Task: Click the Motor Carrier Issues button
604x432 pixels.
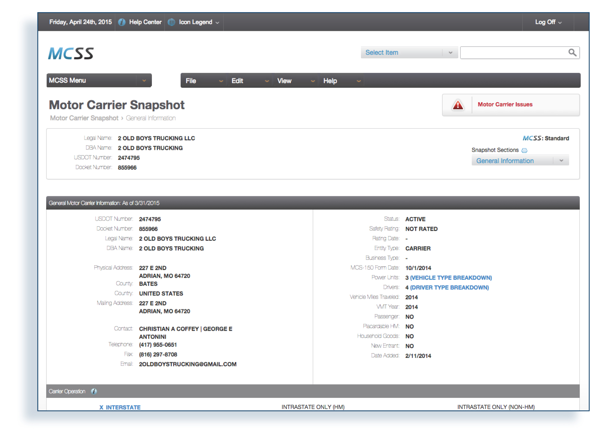Action: (x=511, y=105)
